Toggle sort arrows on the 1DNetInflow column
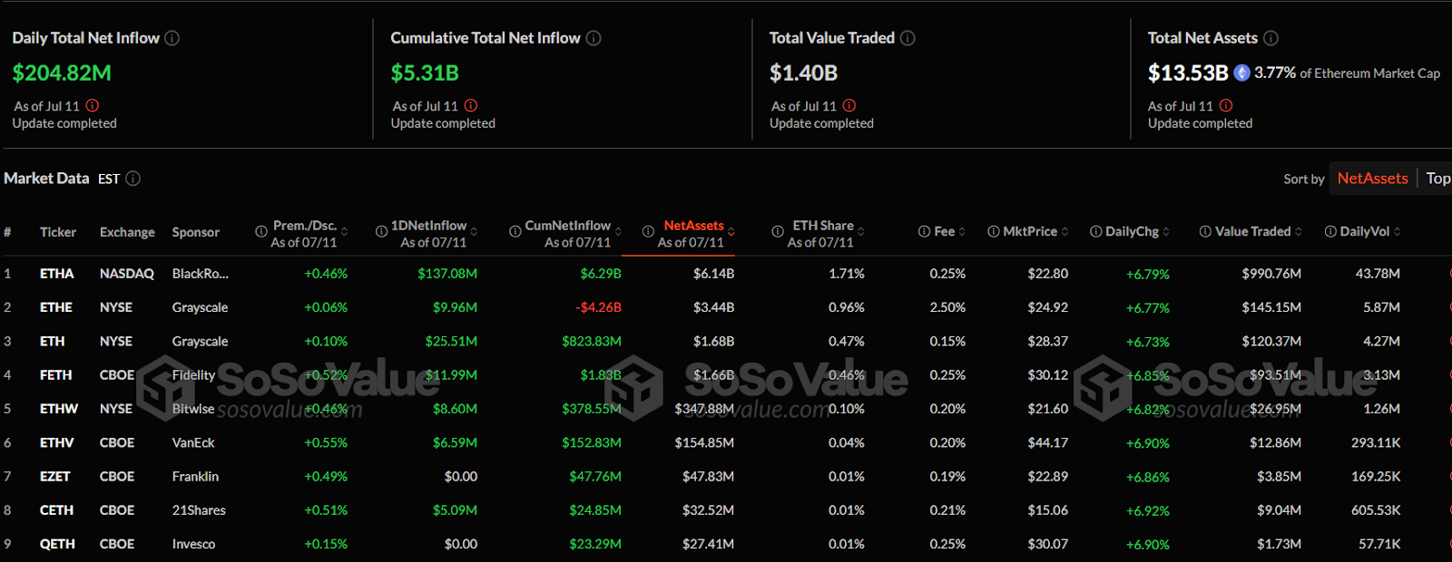The width and height of the screenshot is (1452, 562). coord(474,232)
